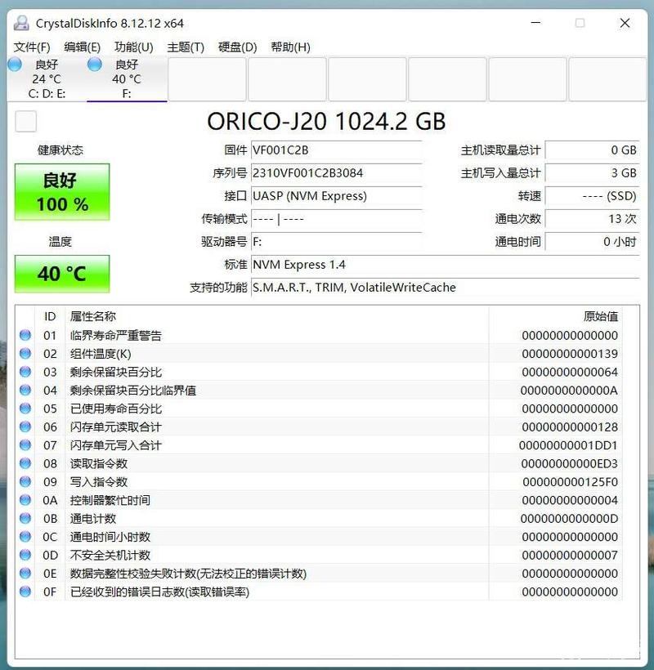Click status orb for attribute 06 闪存单元读取合计
Viewport: 654px width, 670px height.
click(25, 427)
